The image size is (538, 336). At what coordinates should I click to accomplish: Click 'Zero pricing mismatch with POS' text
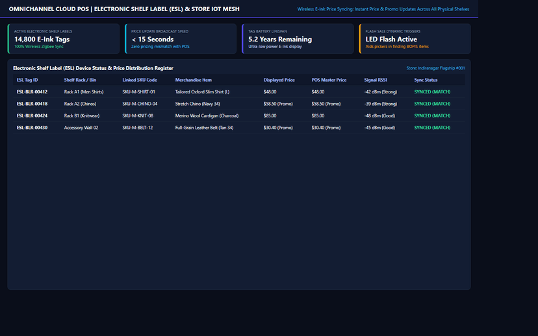(x=160, y=47)
